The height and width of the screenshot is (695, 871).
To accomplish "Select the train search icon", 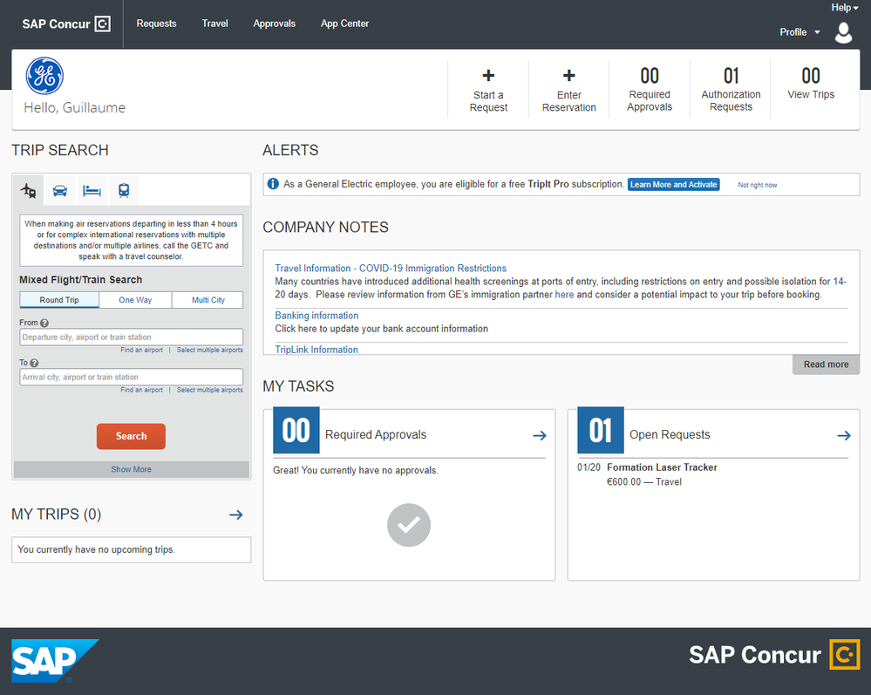I will click(x=124, y=191).
